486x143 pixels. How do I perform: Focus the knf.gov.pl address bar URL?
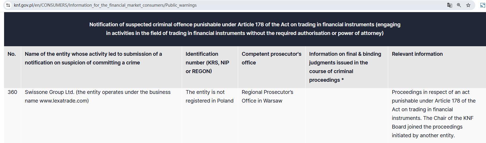[x=105, y=5]
